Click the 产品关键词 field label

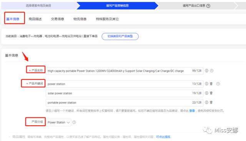click(36, 83)
